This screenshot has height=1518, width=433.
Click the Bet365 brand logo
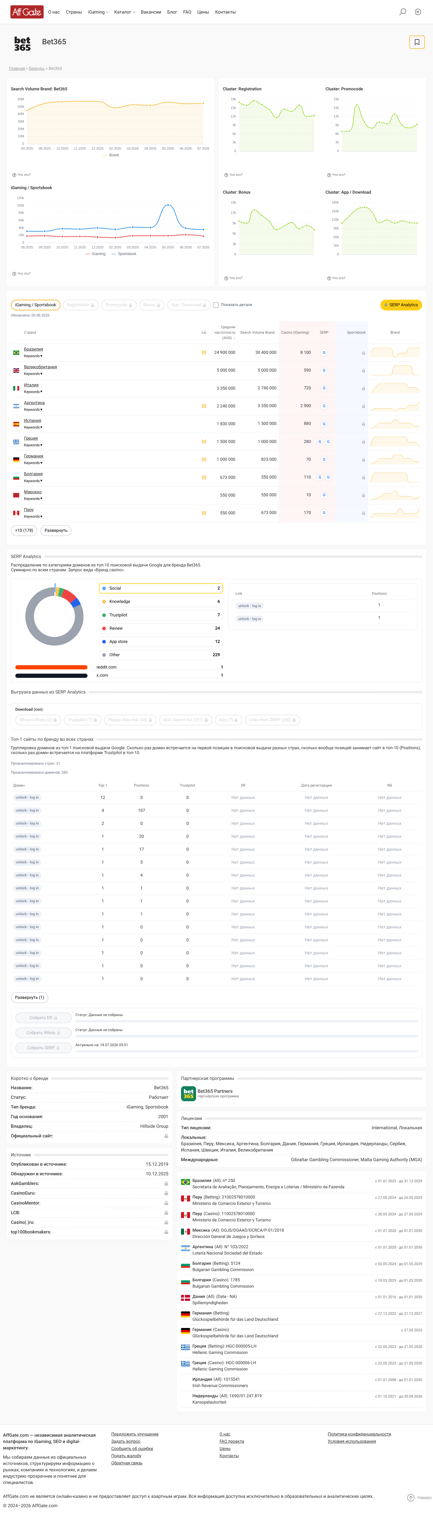tap(22, 43)
